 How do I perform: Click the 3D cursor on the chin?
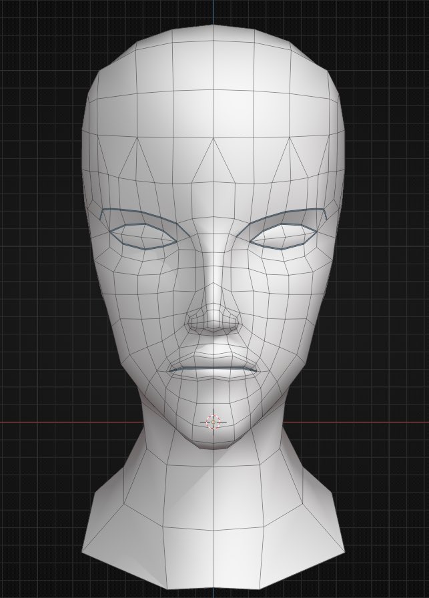tap(213, 422)
